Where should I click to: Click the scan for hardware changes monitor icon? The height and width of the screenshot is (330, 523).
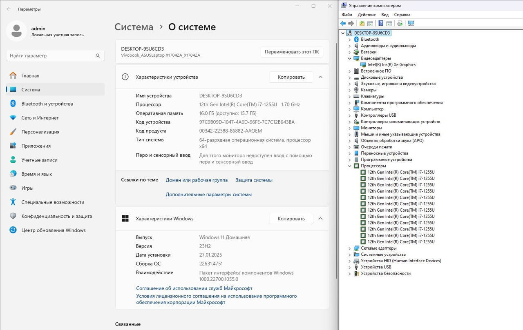pos(411,23)
